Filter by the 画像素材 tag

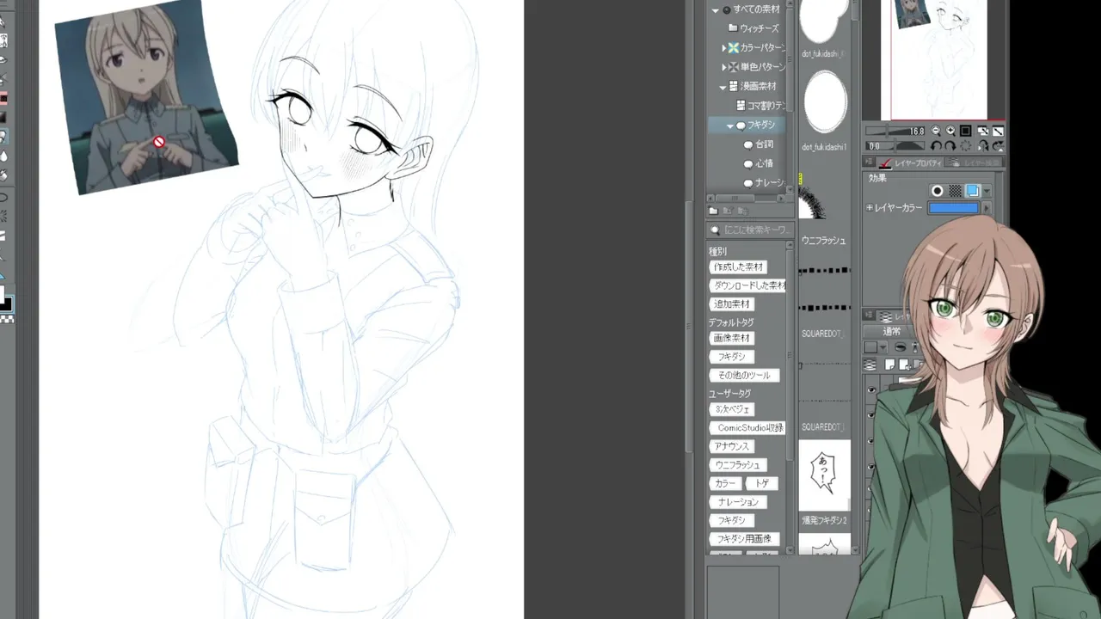tap(732, 338)
